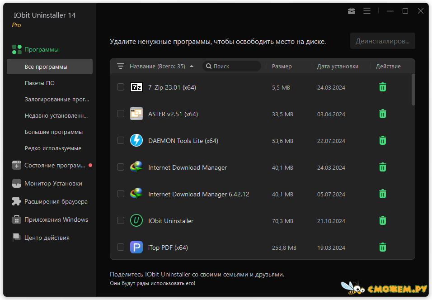Screen dimensions: 432x300
Task: Check the box for 7-Zip 23.01 (x64)
Action: point(121,87)
